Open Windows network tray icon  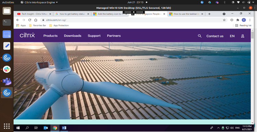[227, 128]
